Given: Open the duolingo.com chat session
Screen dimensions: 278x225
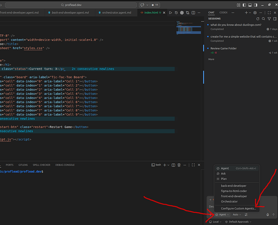Looking at the screenshot, I should (241, 27).
